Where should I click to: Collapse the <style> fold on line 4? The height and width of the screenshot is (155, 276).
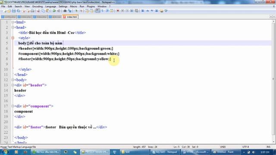tap(13, 38)
